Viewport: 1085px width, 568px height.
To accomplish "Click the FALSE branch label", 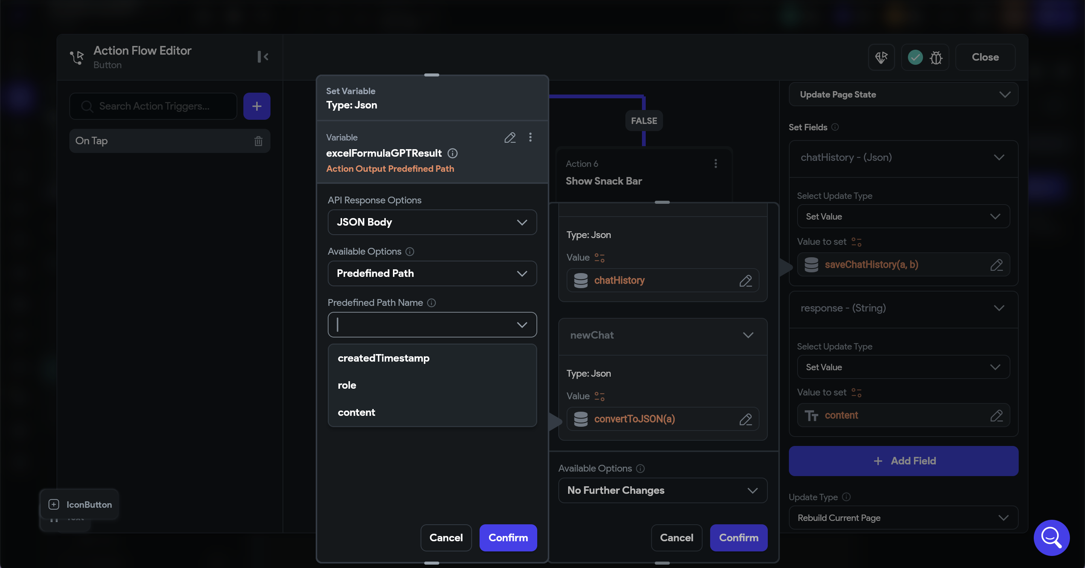I will (643, 121).
